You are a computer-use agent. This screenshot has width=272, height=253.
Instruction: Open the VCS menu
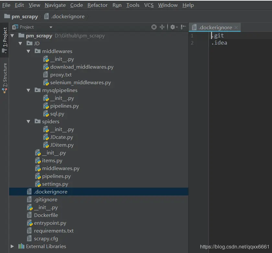(x=149, y=5)
